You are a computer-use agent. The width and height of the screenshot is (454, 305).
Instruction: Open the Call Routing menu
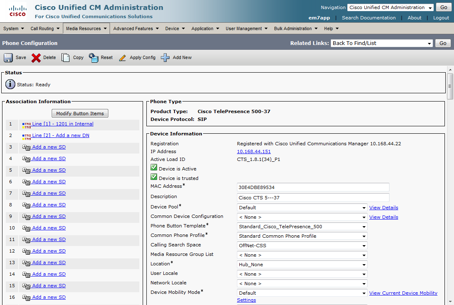pos(45,28)
